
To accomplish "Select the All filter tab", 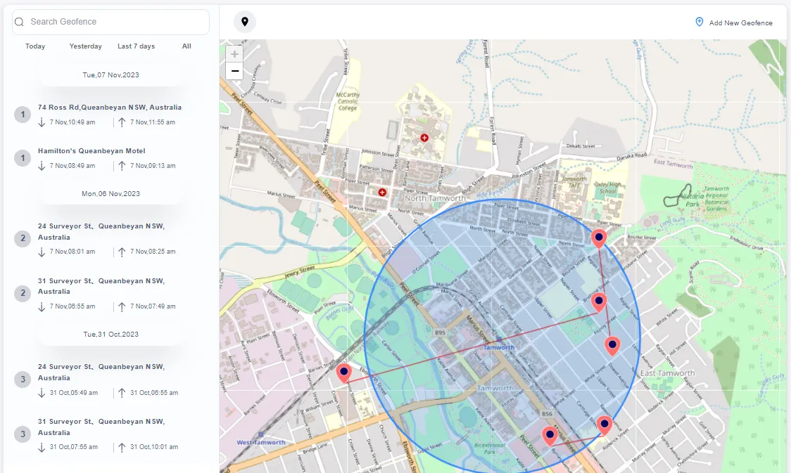I will click(186, 46).
